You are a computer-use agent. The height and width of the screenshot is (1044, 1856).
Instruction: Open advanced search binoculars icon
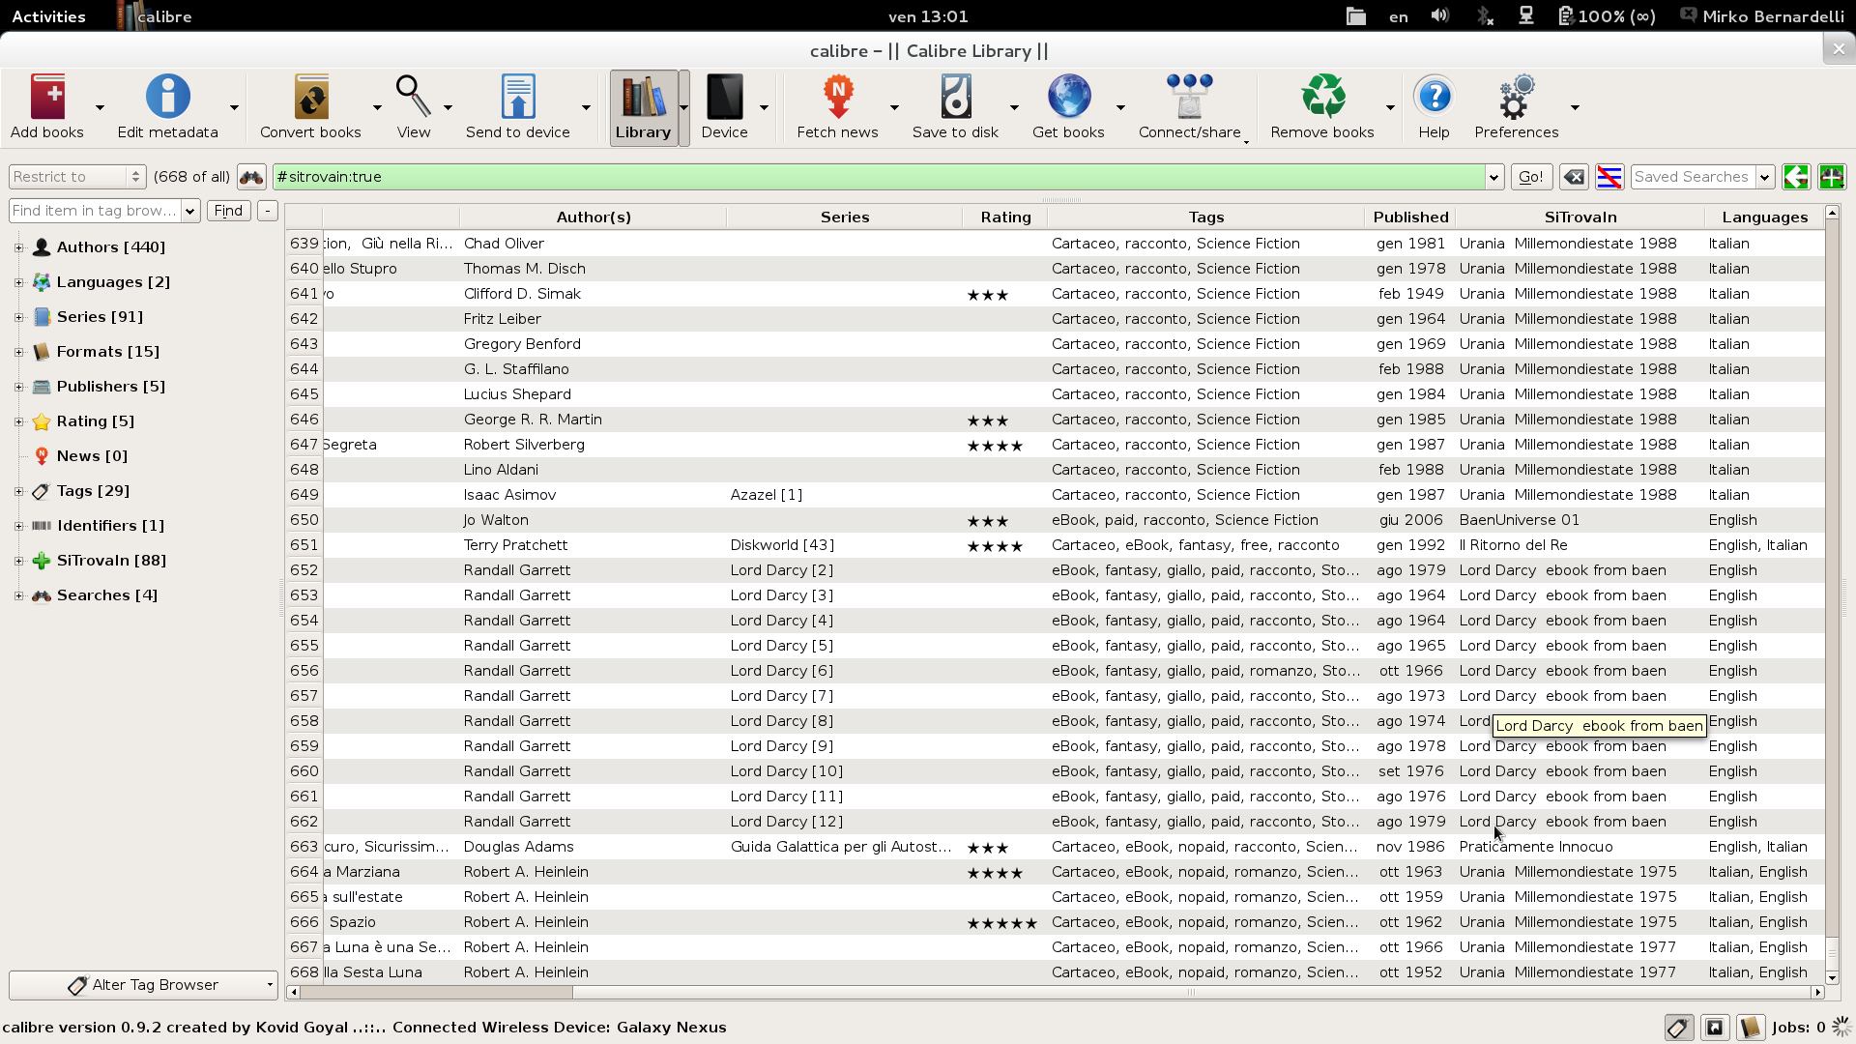[x=251, y=177]
